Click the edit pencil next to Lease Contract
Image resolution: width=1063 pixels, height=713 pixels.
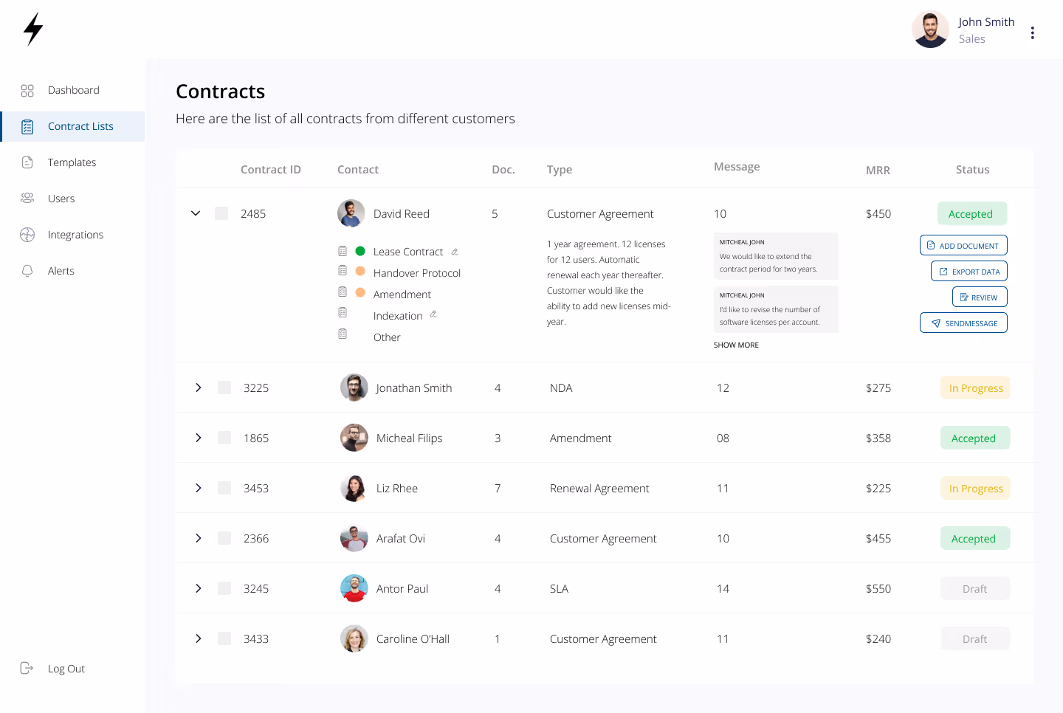coord(454,252)
